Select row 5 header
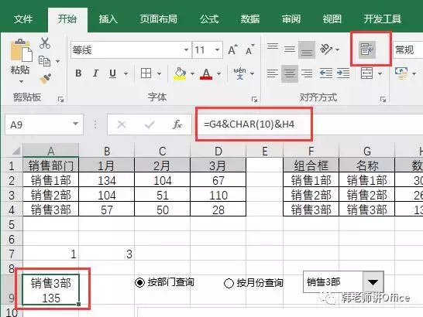 (12, 224)
